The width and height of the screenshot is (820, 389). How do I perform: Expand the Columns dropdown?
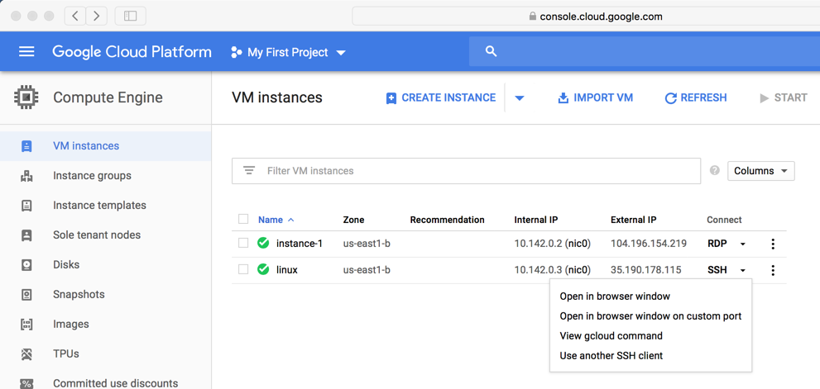[760, 171]
